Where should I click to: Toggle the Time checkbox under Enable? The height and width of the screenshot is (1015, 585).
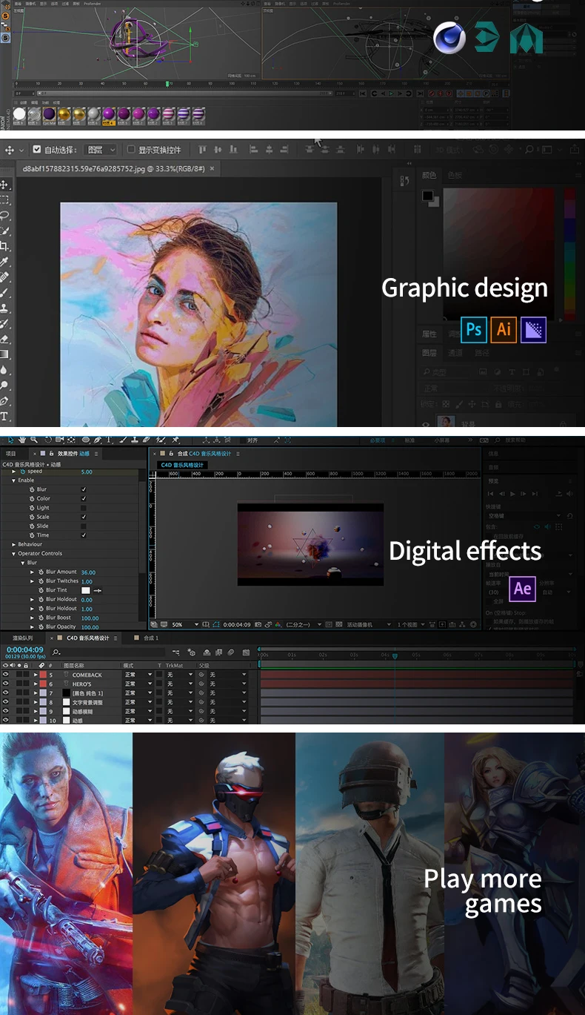tap(84, 535)
